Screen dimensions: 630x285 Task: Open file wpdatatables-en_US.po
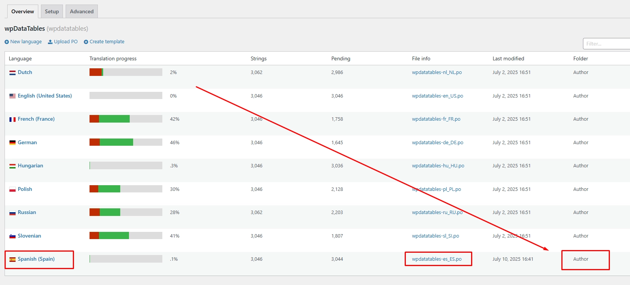(x=438, y=96)
